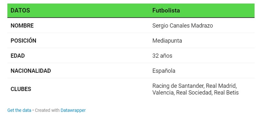The height and width of the screenshot is (116, 260).
Task: Click the Real Betis text
Action: pyautogui.click(x=226, y=93)
